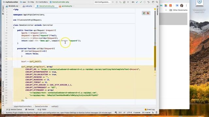This screenshot has width=209, height=117.
Task: Switch to the web.php editor tab
Action: (x=28, y=6)
